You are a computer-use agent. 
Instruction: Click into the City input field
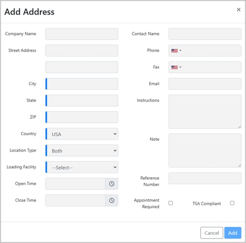[x=82, y=84]
